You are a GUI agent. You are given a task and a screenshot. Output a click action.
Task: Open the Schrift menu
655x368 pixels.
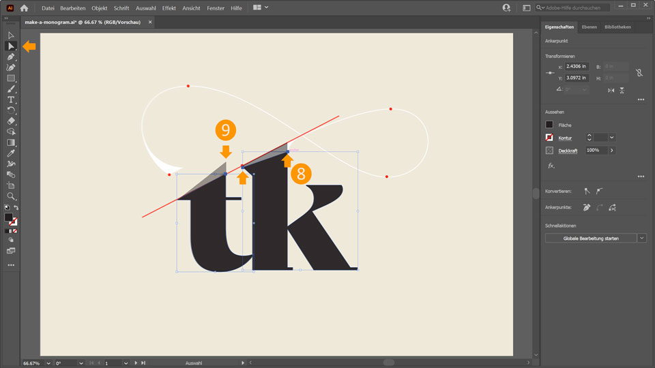point(121,8)
